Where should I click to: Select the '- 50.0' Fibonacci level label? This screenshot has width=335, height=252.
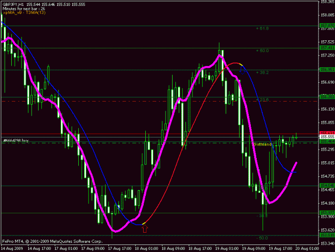[262, 238]
